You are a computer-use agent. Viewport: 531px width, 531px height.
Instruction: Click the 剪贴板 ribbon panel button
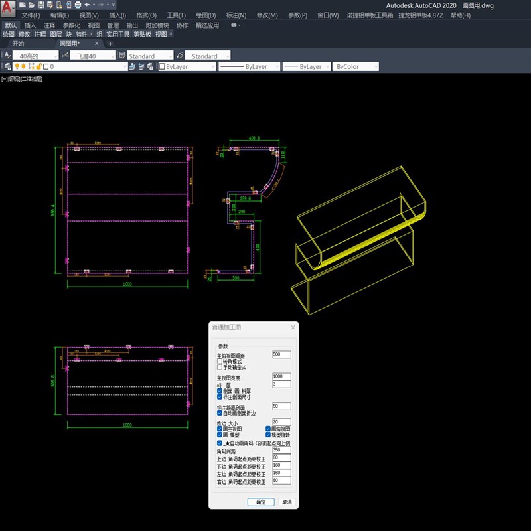click(143, 34)
